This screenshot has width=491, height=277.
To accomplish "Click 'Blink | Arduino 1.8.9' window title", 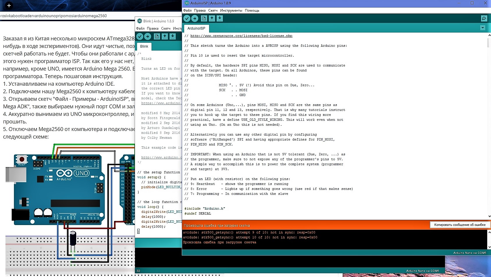I will click(159, 21).
